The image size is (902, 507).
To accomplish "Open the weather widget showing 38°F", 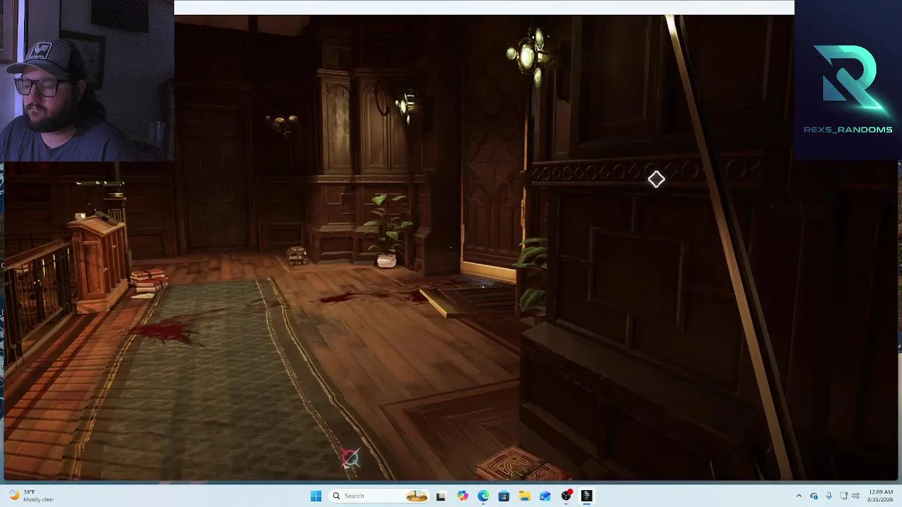I will [x=32, y=496].
